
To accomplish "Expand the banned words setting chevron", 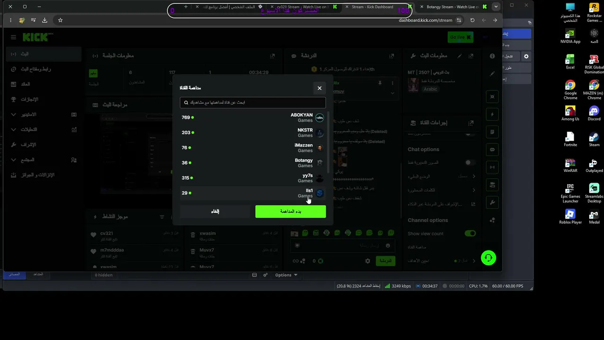I will point(474,190).
